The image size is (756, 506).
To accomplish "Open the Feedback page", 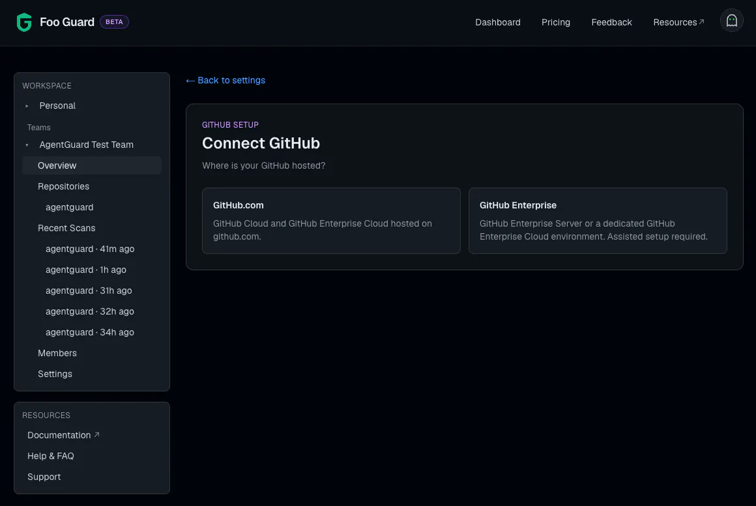I will click(611, 22).
